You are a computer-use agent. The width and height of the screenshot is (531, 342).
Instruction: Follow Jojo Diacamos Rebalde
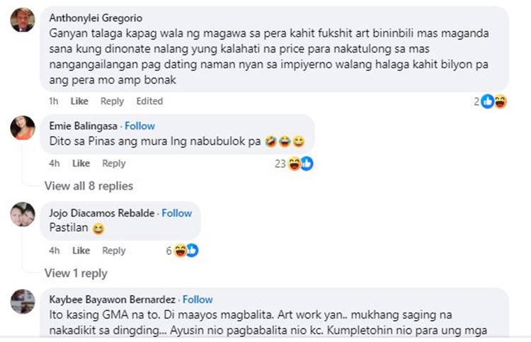176,212
